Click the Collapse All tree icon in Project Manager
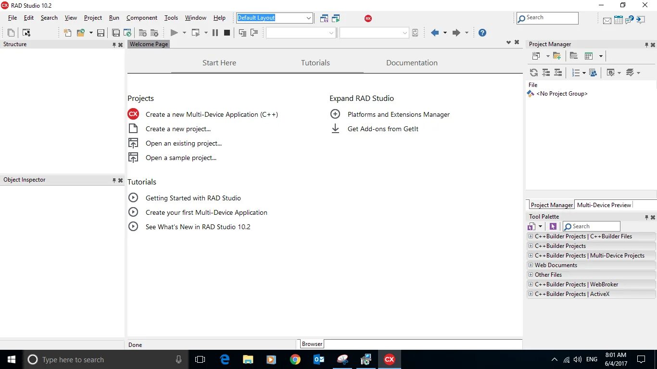The image size is (657, 369). tap(558, 73)
